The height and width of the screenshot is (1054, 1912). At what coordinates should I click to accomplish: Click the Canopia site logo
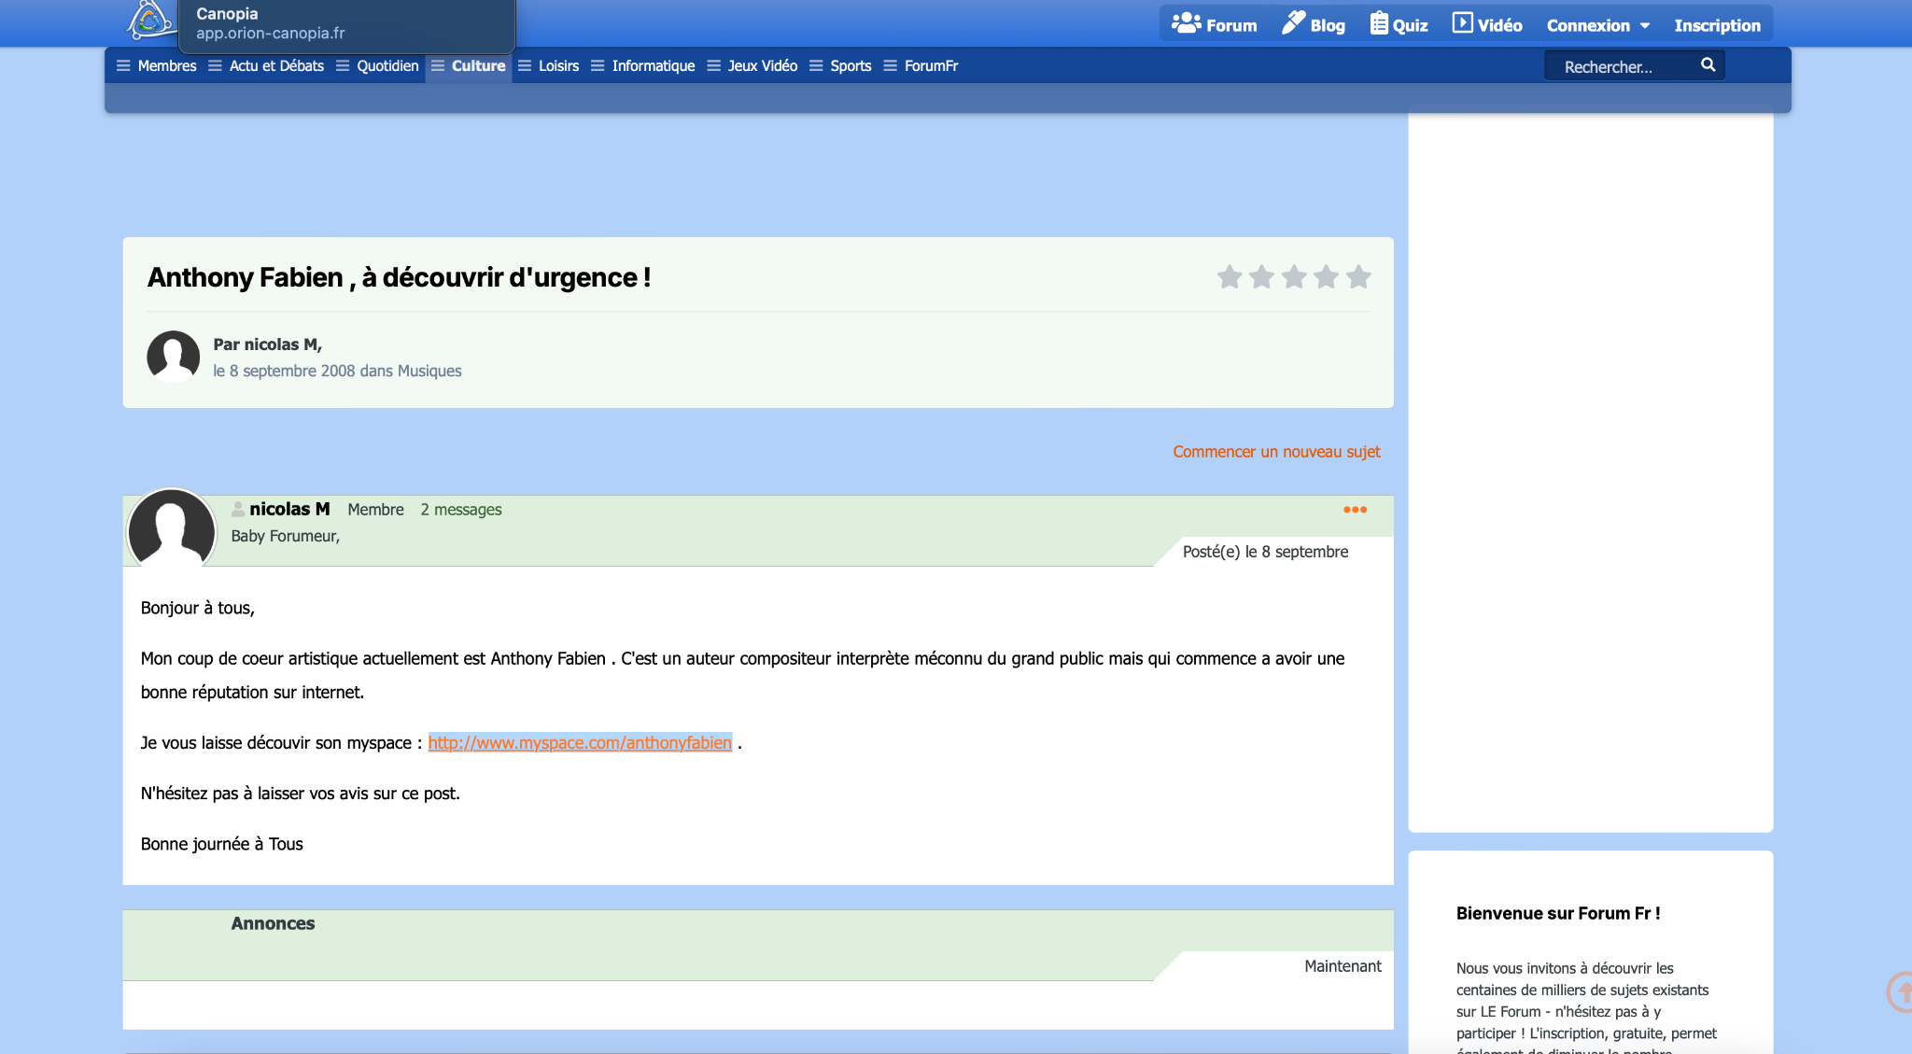(x=151, y=21)
